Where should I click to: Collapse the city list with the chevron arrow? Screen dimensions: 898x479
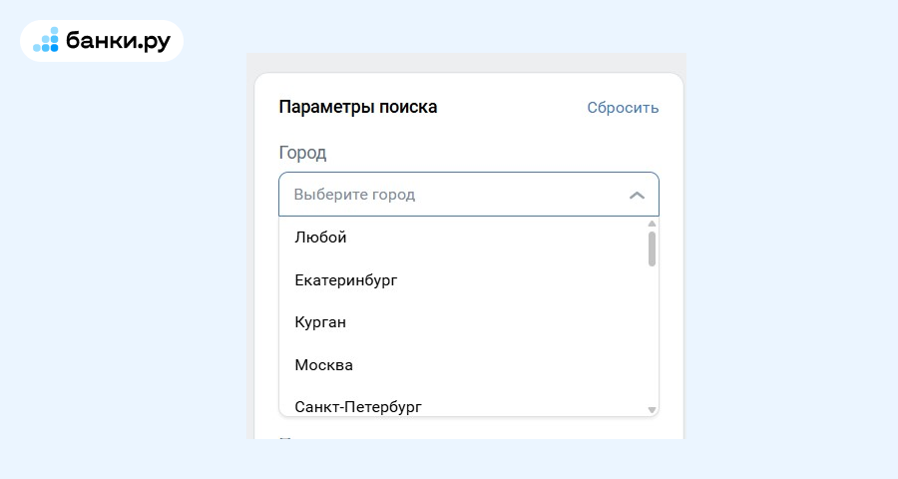(637, 196)
